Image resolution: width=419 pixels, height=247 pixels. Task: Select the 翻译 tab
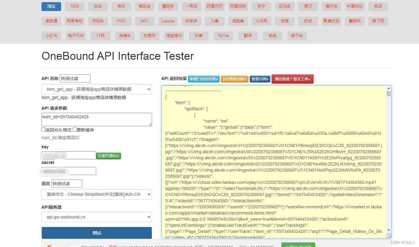coord(248,36)
